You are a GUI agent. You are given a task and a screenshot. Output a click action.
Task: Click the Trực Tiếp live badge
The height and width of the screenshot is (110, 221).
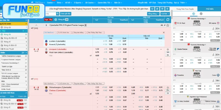[48, 20]
